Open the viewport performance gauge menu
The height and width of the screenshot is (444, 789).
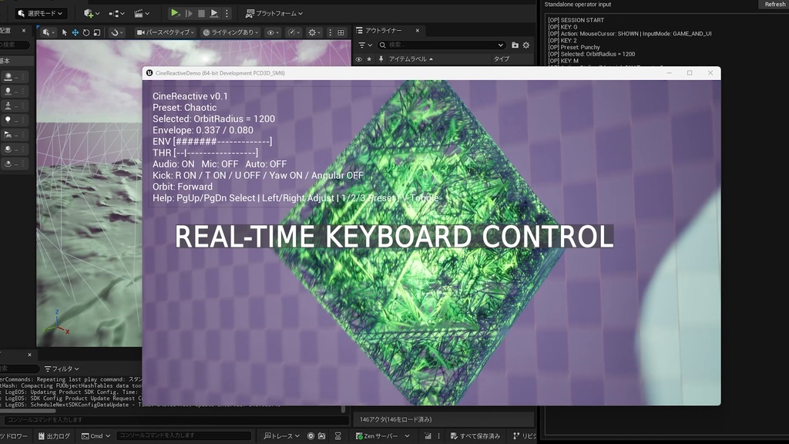(293, 32)
